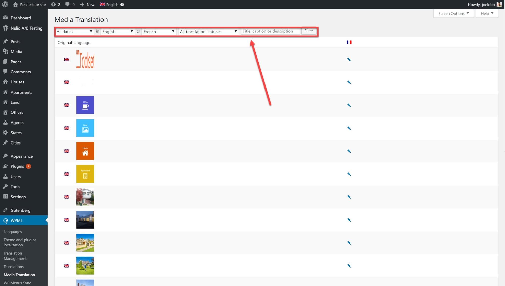Open the French target language dropdown
Screen dimensions: 505x286
(x=159, y=32)
